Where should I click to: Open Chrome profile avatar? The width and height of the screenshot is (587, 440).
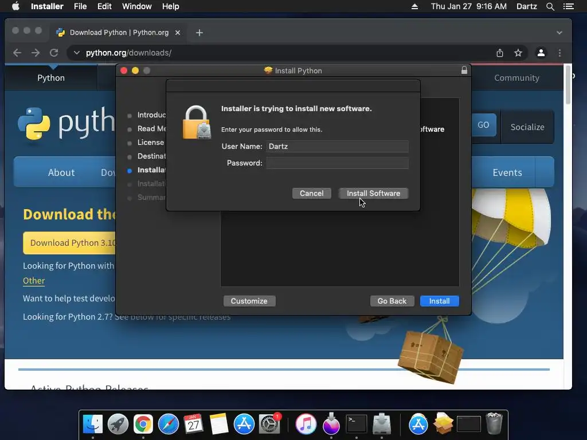click(541, 53)
